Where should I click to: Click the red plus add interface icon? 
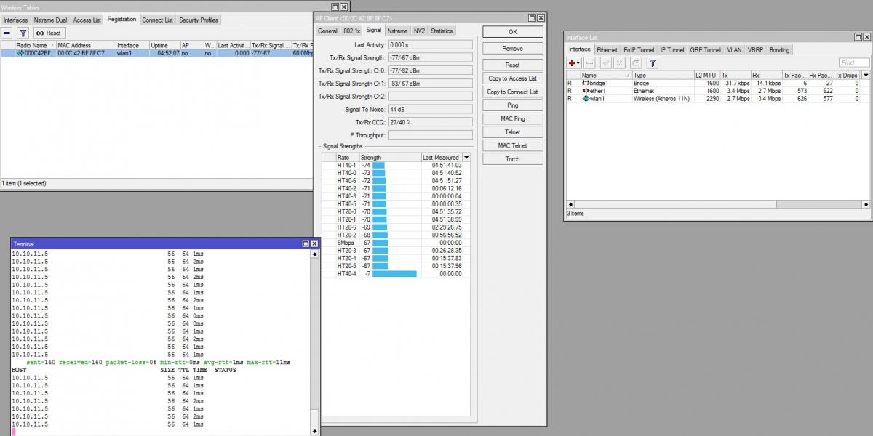572,63
